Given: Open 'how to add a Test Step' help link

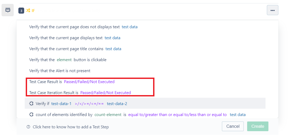Looking at the screenshot, I should tap(71, 127).
